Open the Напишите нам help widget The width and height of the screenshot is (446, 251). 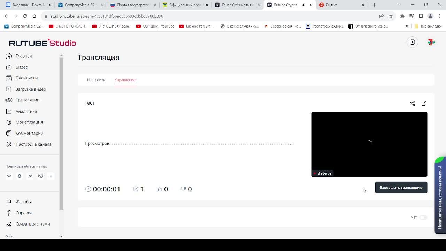(x=440, y=195)
